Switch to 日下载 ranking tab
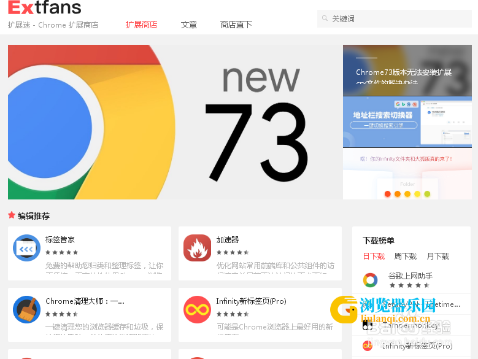The height and width of the screenshot is (359, 478). click(x=374, y=257)
